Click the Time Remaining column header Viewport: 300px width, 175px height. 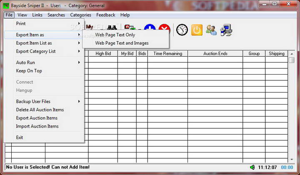[x=167, y=54]
